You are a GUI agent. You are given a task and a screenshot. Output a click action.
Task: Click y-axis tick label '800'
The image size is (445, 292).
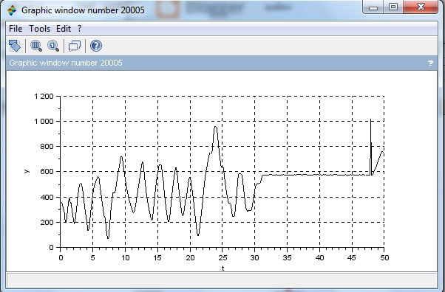pos(47,147)
